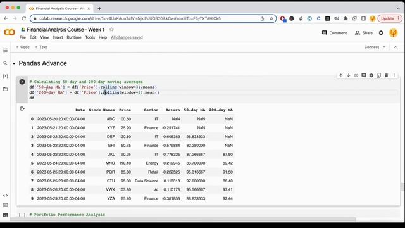This screenshot has height=228, width=405.
Task: Click the stock name VWX
Action: [x=110, y=189]
